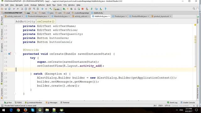Click the Undo arrow icon
Viewport: 201px width, 113px height.
tap(14, 9)
